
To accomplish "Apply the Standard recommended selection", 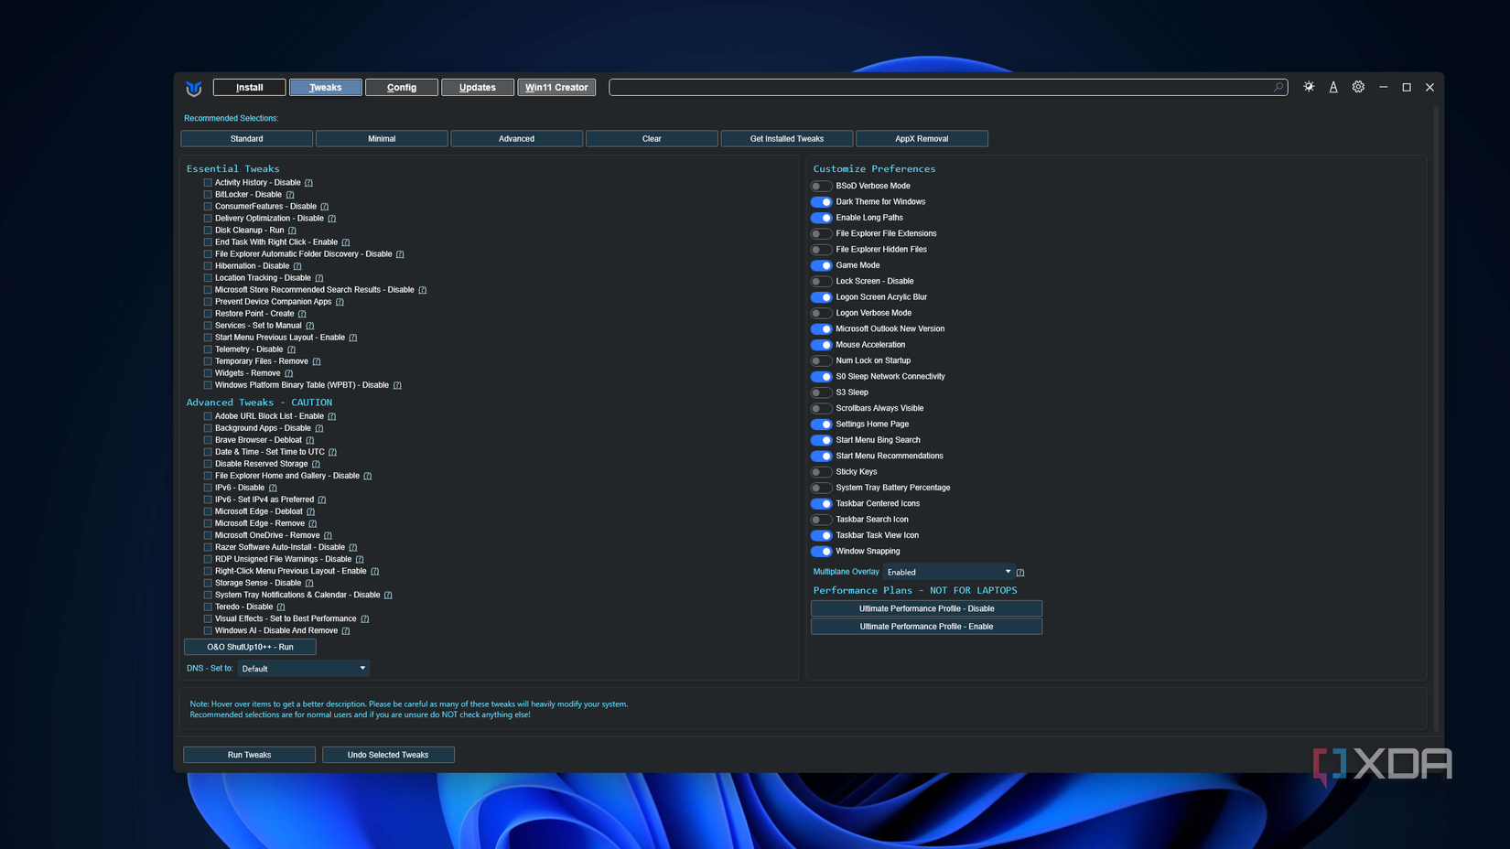I will (247, 139).
